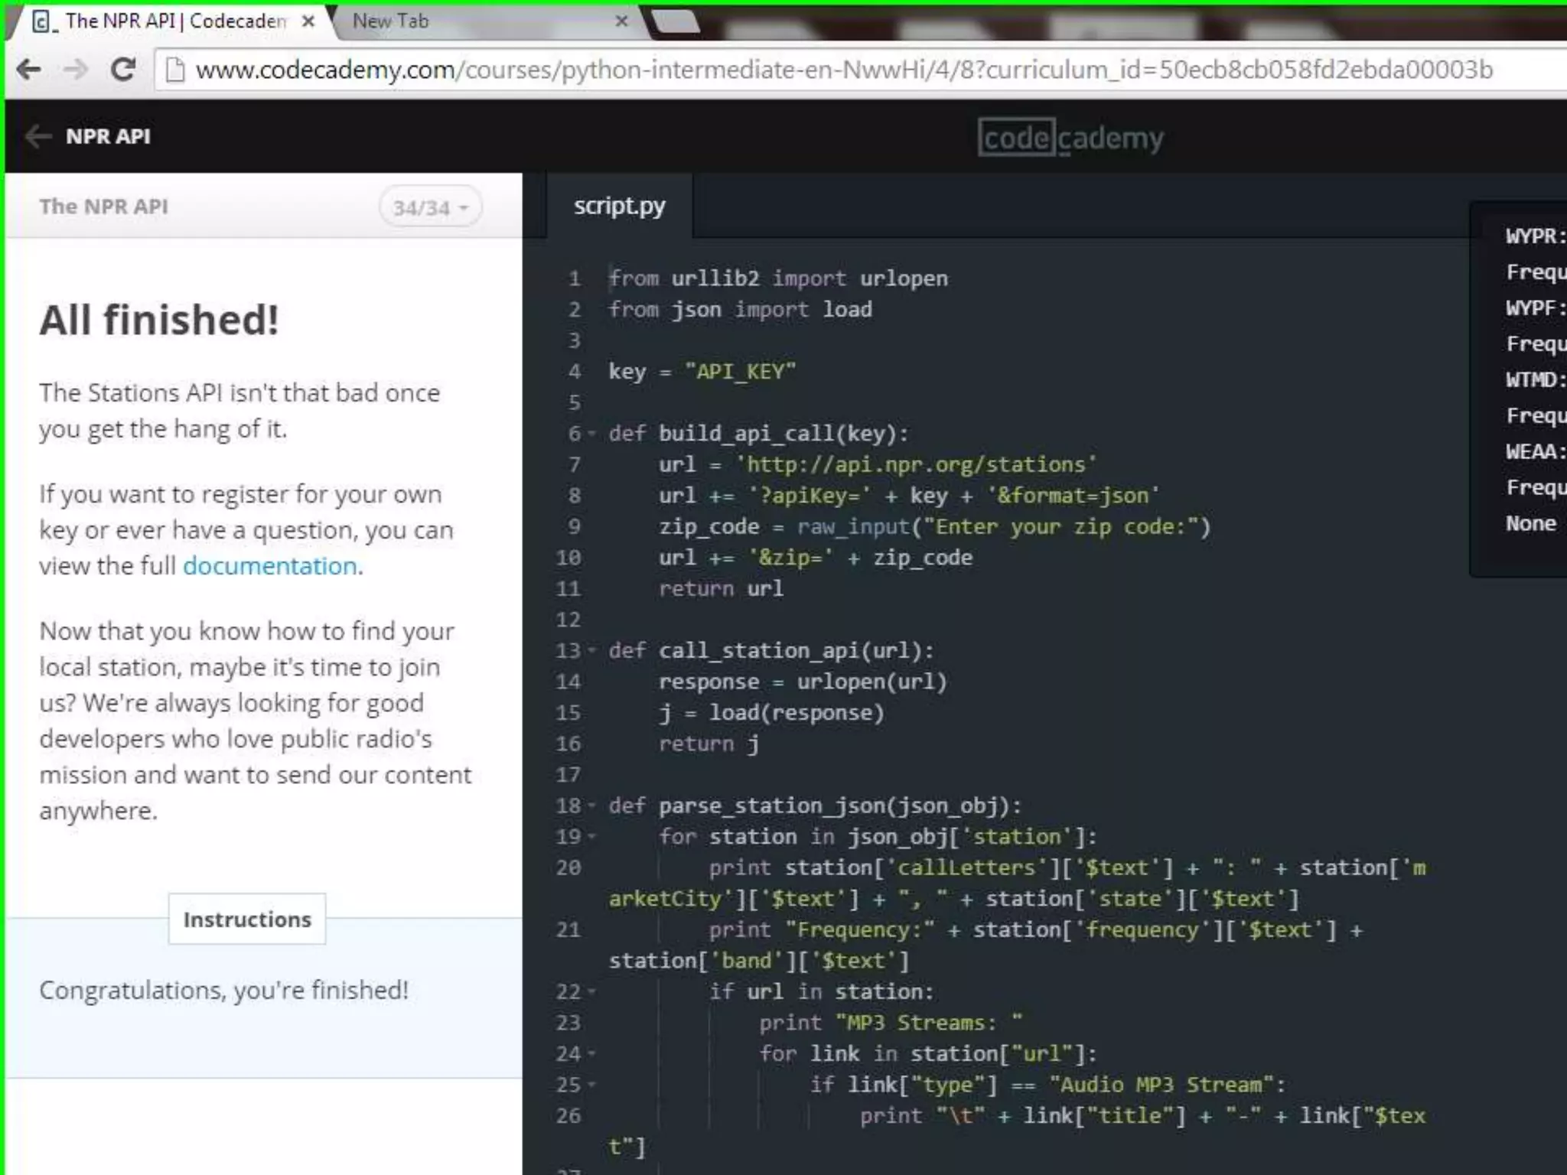Click the Codecademy favicon on first tab
This screenshot has width=1567, height=1175.
coord(43,21)
